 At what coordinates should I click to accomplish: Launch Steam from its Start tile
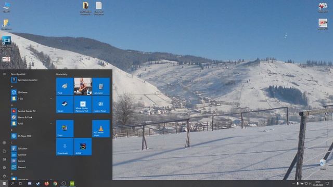pos(65,104)
